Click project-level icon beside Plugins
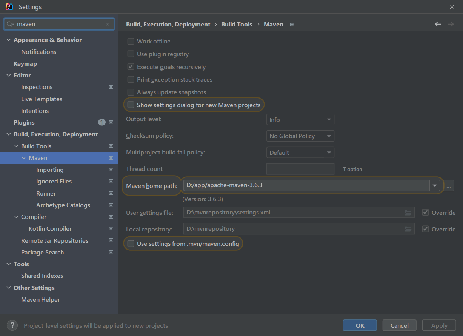 pos(111,122)
